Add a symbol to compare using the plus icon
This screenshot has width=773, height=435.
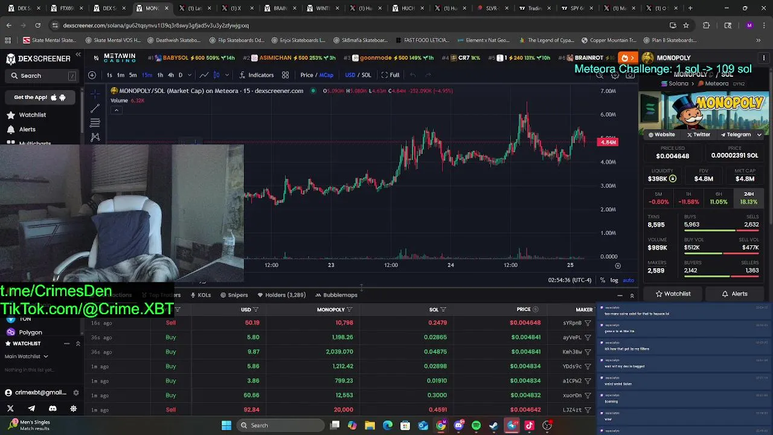coord(92,75)
